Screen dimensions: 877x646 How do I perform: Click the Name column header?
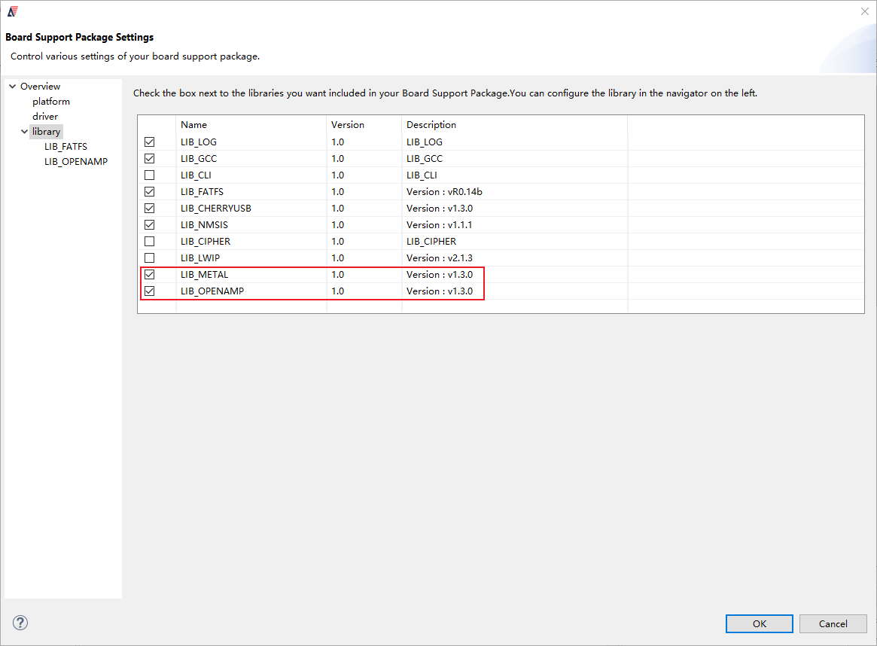coord(251,125)
